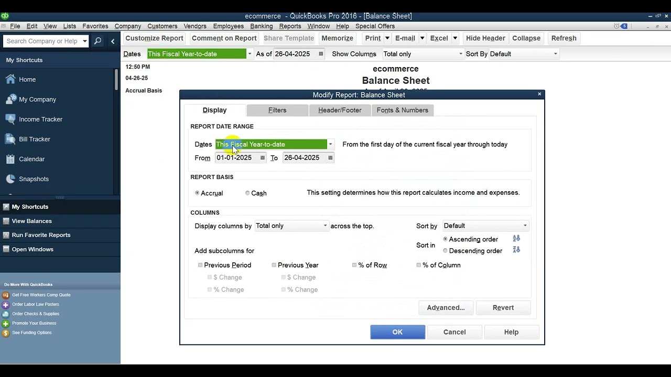Open the Bill Tracker icon
Viewport: 671px width, 377px height.
pos(10,139)
